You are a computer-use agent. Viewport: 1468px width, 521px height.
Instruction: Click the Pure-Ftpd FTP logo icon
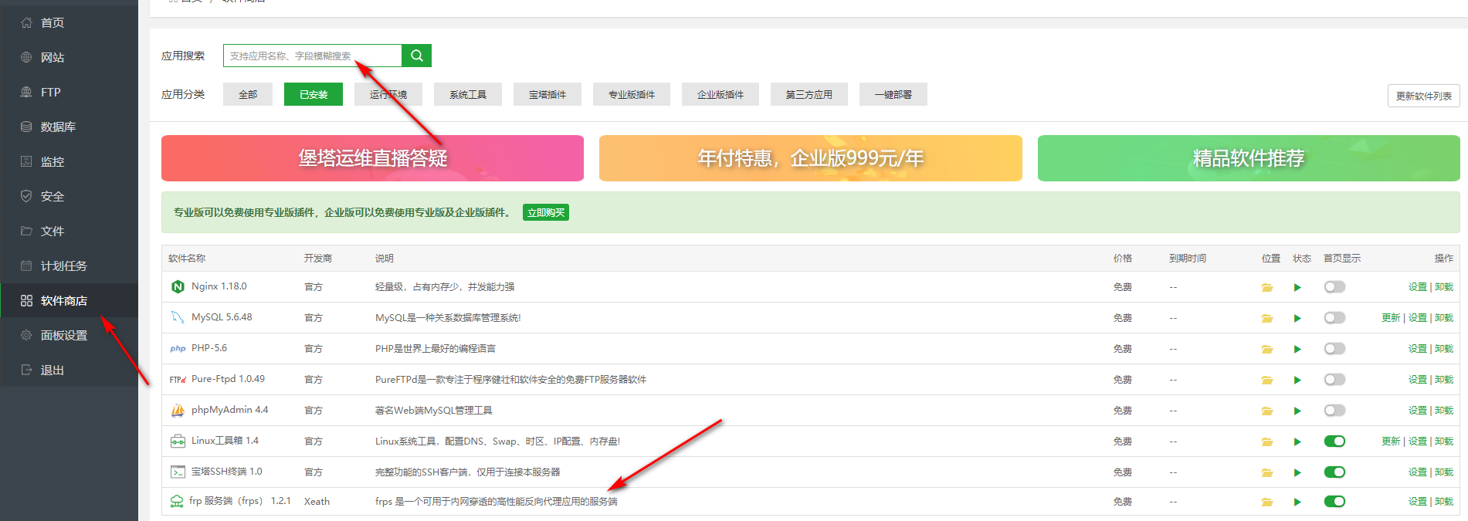[178, 379]
